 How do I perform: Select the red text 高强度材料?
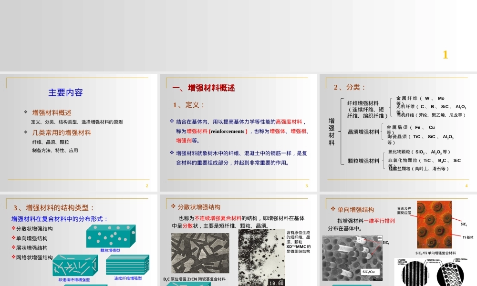coord(289,122)
